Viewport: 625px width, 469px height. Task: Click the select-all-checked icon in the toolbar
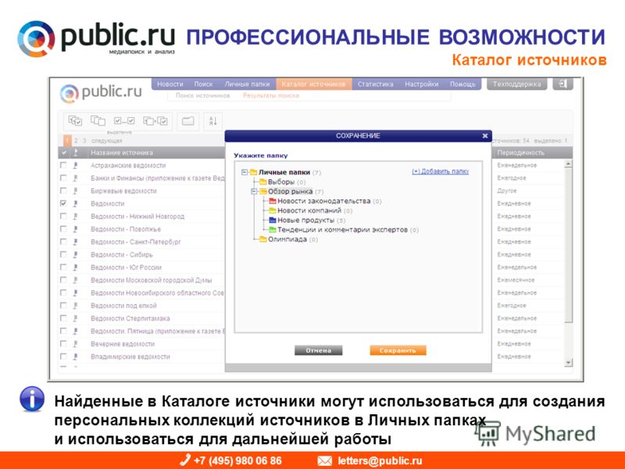75,120
